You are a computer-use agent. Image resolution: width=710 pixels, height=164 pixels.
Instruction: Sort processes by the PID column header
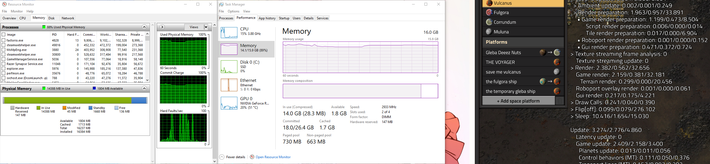(58, 35)
